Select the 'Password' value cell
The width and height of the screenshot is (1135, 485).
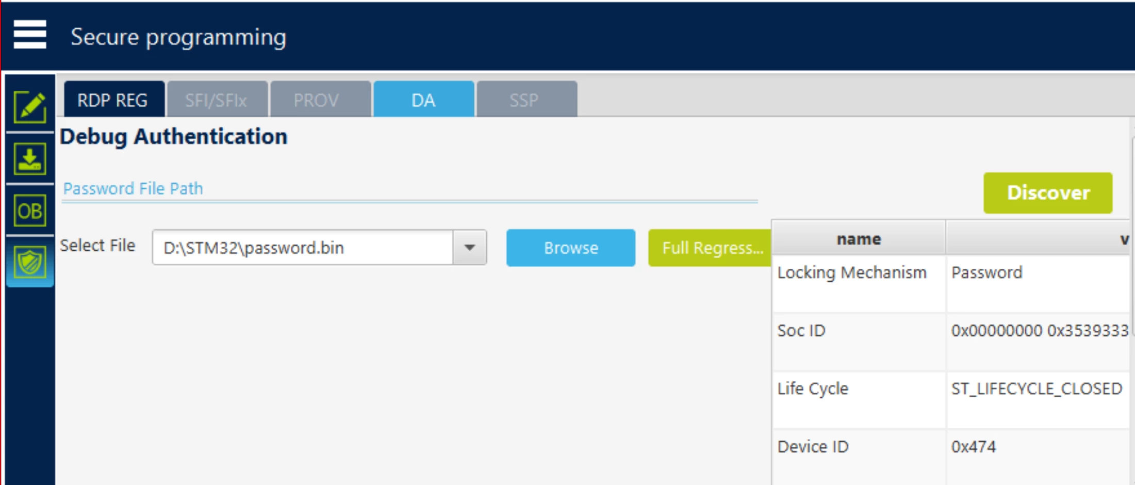1039,284
